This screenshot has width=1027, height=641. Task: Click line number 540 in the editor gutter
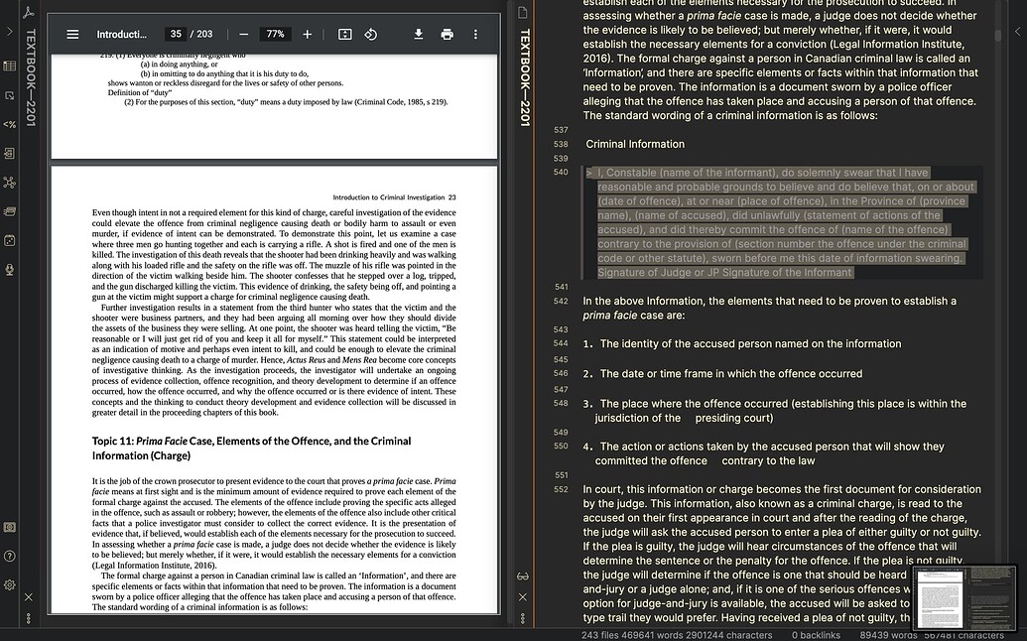point(561,173)
